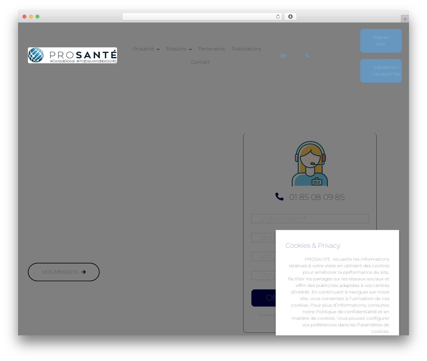Click the Cookies & Privacy heading
Screen dimensions: 427x361
pos(313,245)
